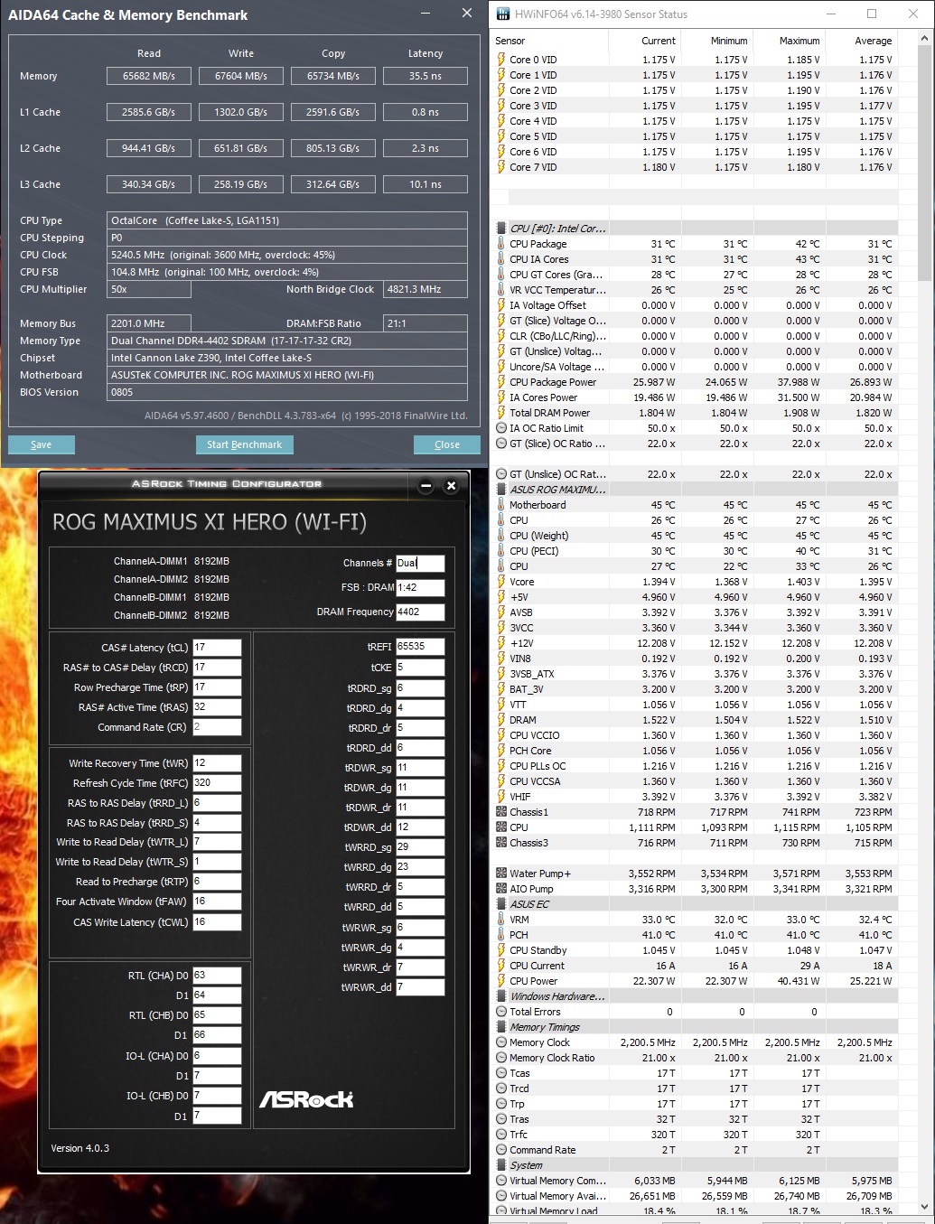Click the Chassis1 fan icon
Screen dimensions: 935x1224
coord(501,812)
